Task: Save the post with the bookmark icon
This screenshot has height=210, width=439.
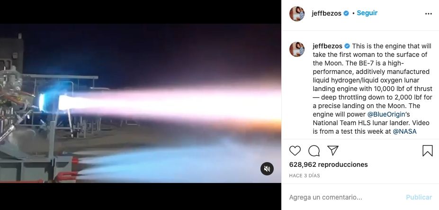Action: tap(428, 151)
